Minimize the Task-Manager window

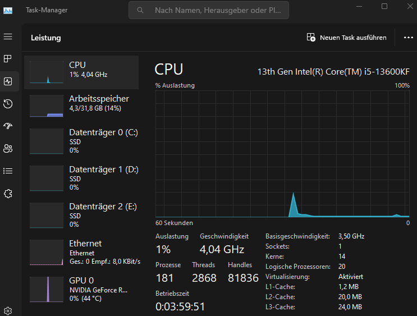pyautogui.click(x=359, y=6)
